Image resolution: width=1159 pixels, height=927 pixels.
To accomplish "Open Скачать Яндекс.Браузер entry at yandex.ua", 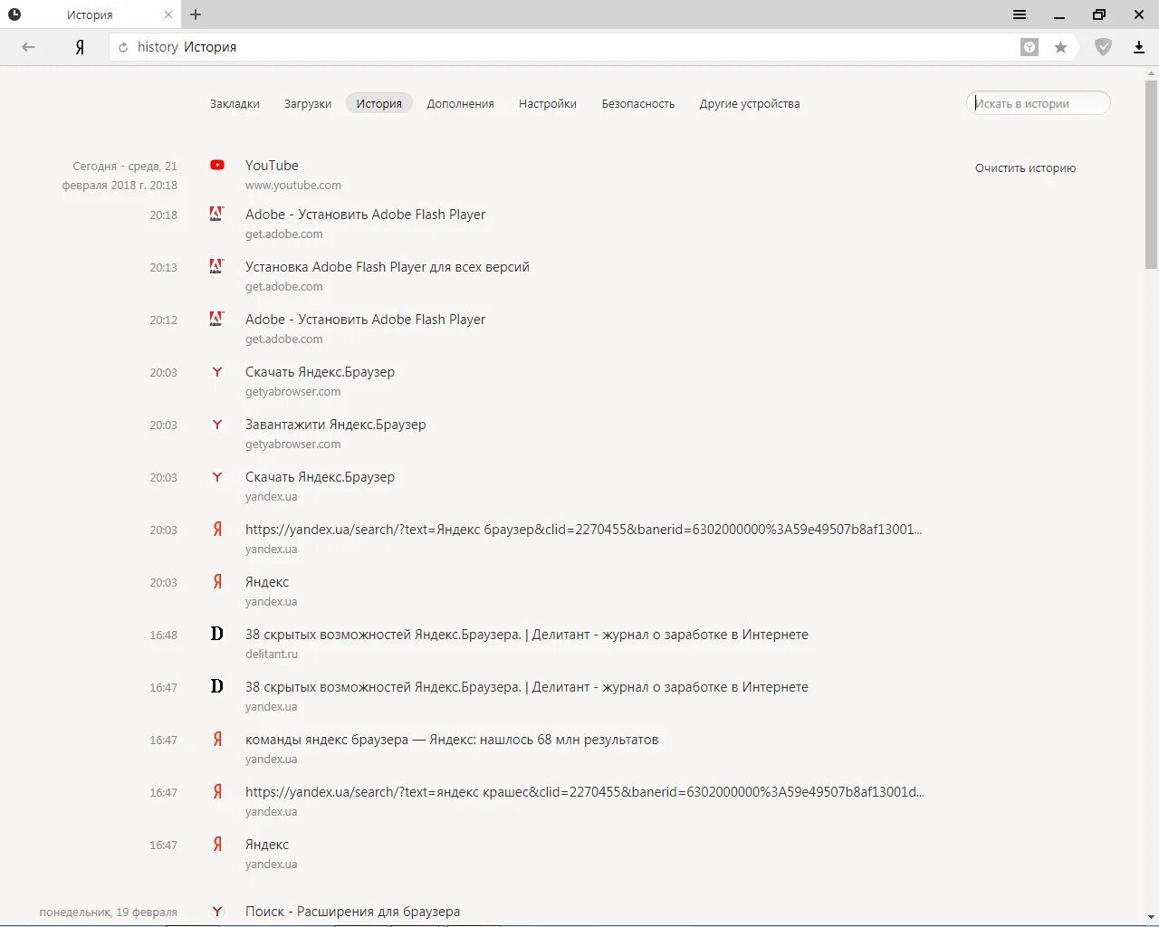I will coord(320,477).
